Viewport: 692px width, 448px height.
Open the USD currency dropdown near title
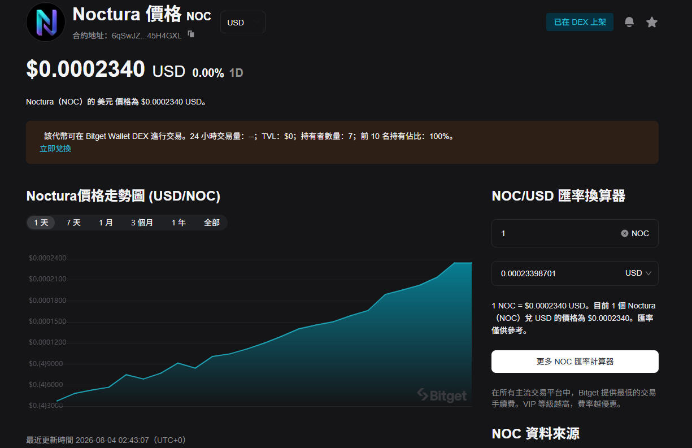[243, 22]
